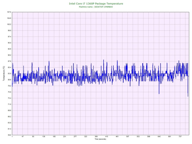Click the 95.0 y-axis tick label

point(9,43)
